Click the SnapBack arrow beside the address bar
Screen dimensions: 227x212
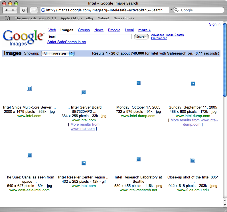coord(171,10)
